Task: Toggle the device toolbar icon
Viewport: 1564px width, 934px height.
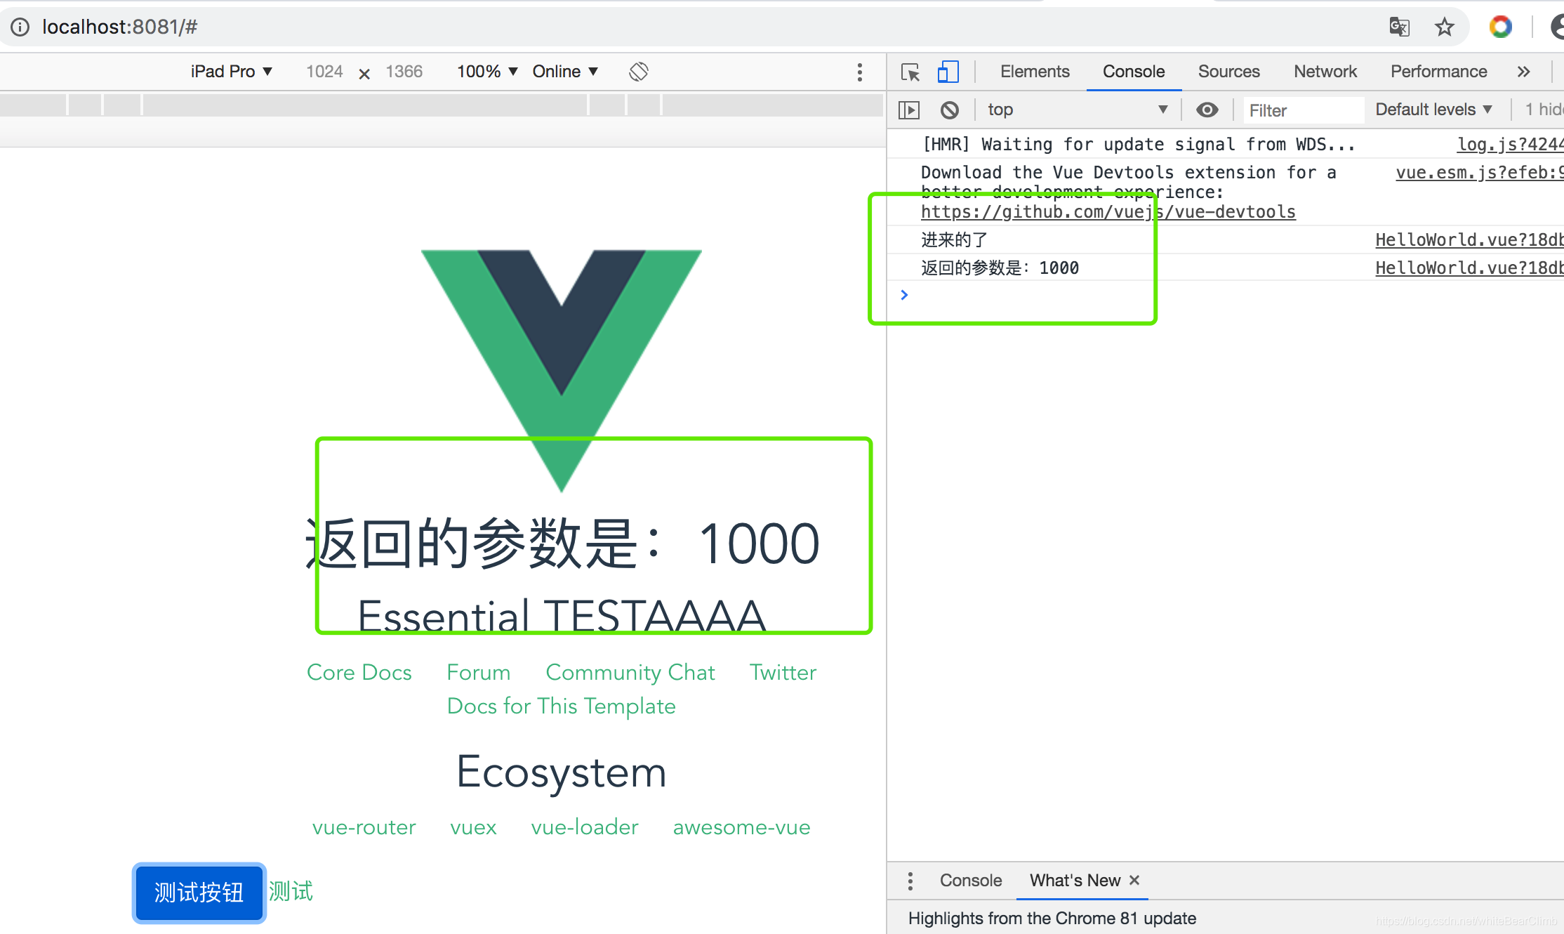Action: tap(948, 72)
